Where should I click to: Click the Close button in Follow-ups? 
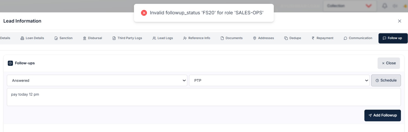(x=389, y=63)
